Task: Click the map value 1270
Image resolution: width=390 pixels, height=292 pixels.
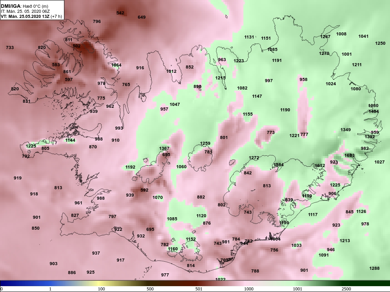Action: point(324,53)
